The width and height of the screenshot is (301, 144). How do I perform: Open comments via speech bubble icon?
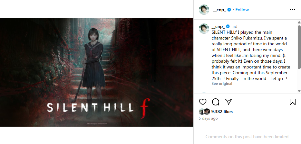[x=216, y=102]
